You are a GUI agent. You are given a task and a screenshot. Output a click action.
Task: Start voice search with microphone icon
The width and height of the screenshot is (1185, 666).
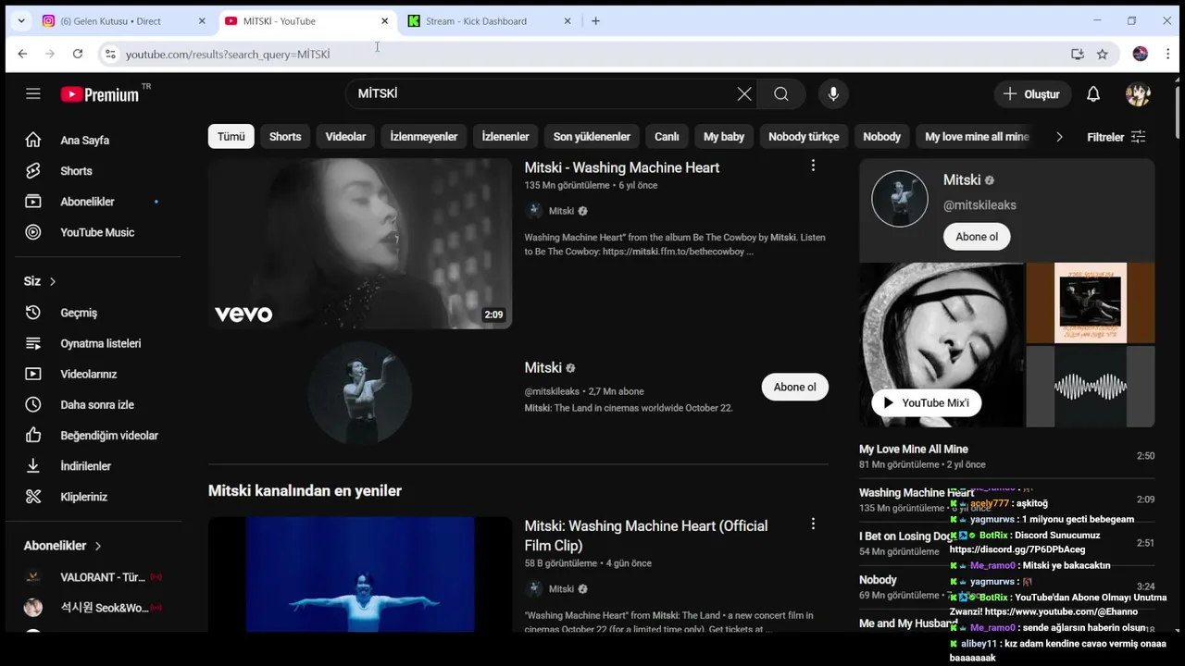(833, 93)
